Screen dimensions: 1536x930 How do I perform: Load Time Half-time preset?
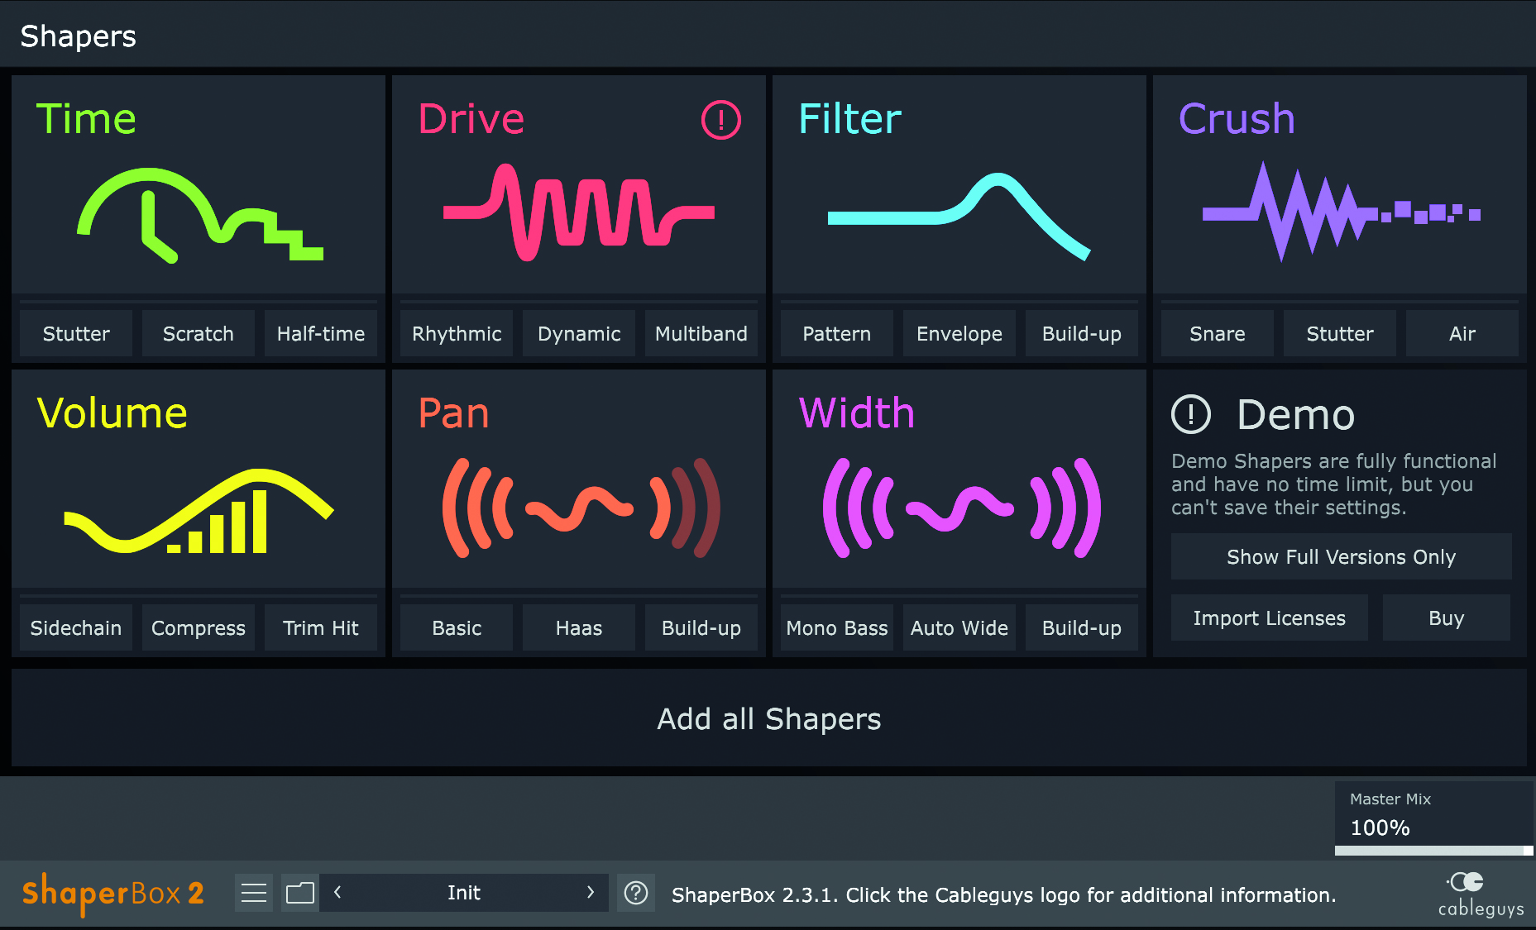(321, 334)
